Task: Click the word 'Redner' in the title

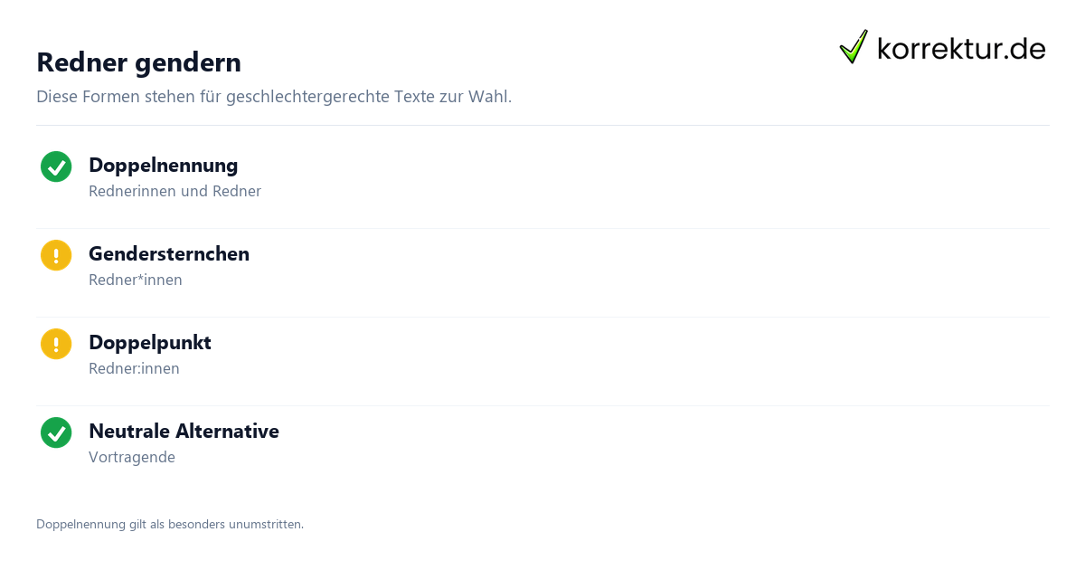Action: click(82, 62)
